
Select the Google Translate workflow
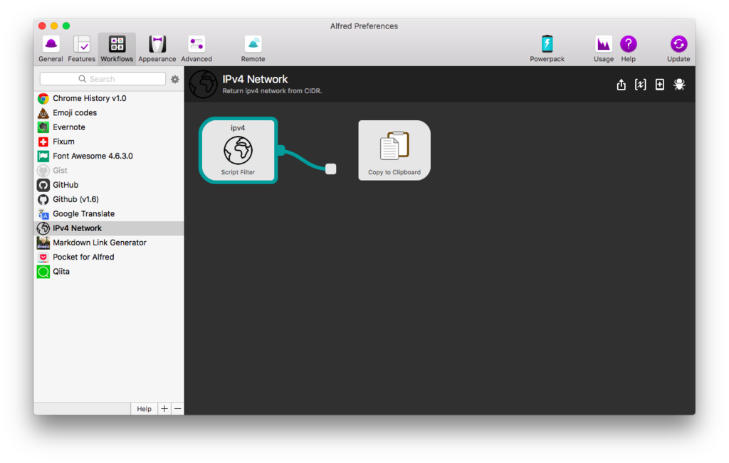click(x=109, y=213)
